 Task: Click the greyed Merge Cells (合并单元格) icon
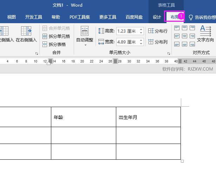pos(45,28)
